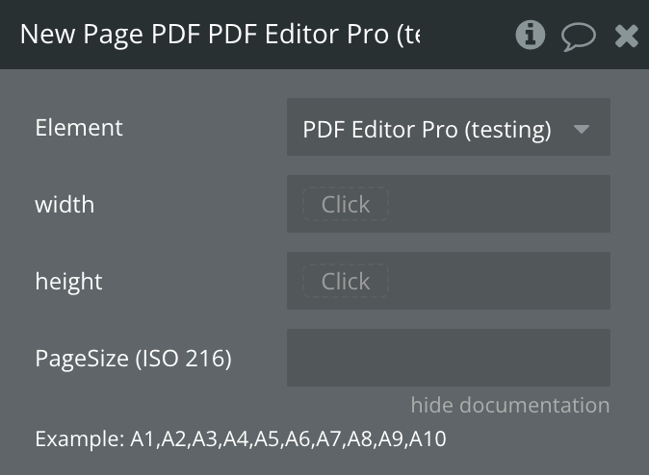Click the width label
Image resolution: width=649 pixels, height=475 pixels.
(65, 204)
